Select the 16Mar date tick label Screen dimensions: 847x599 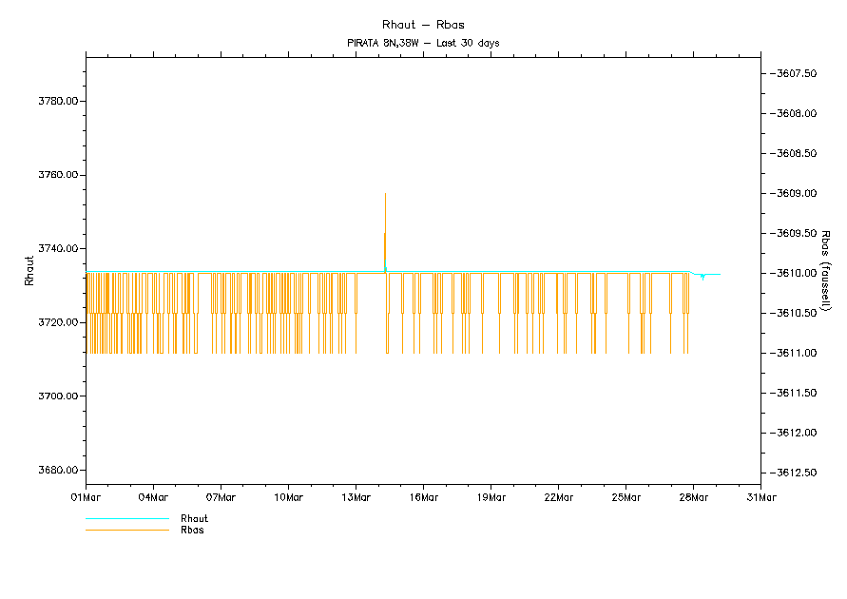tap(423, 496)
